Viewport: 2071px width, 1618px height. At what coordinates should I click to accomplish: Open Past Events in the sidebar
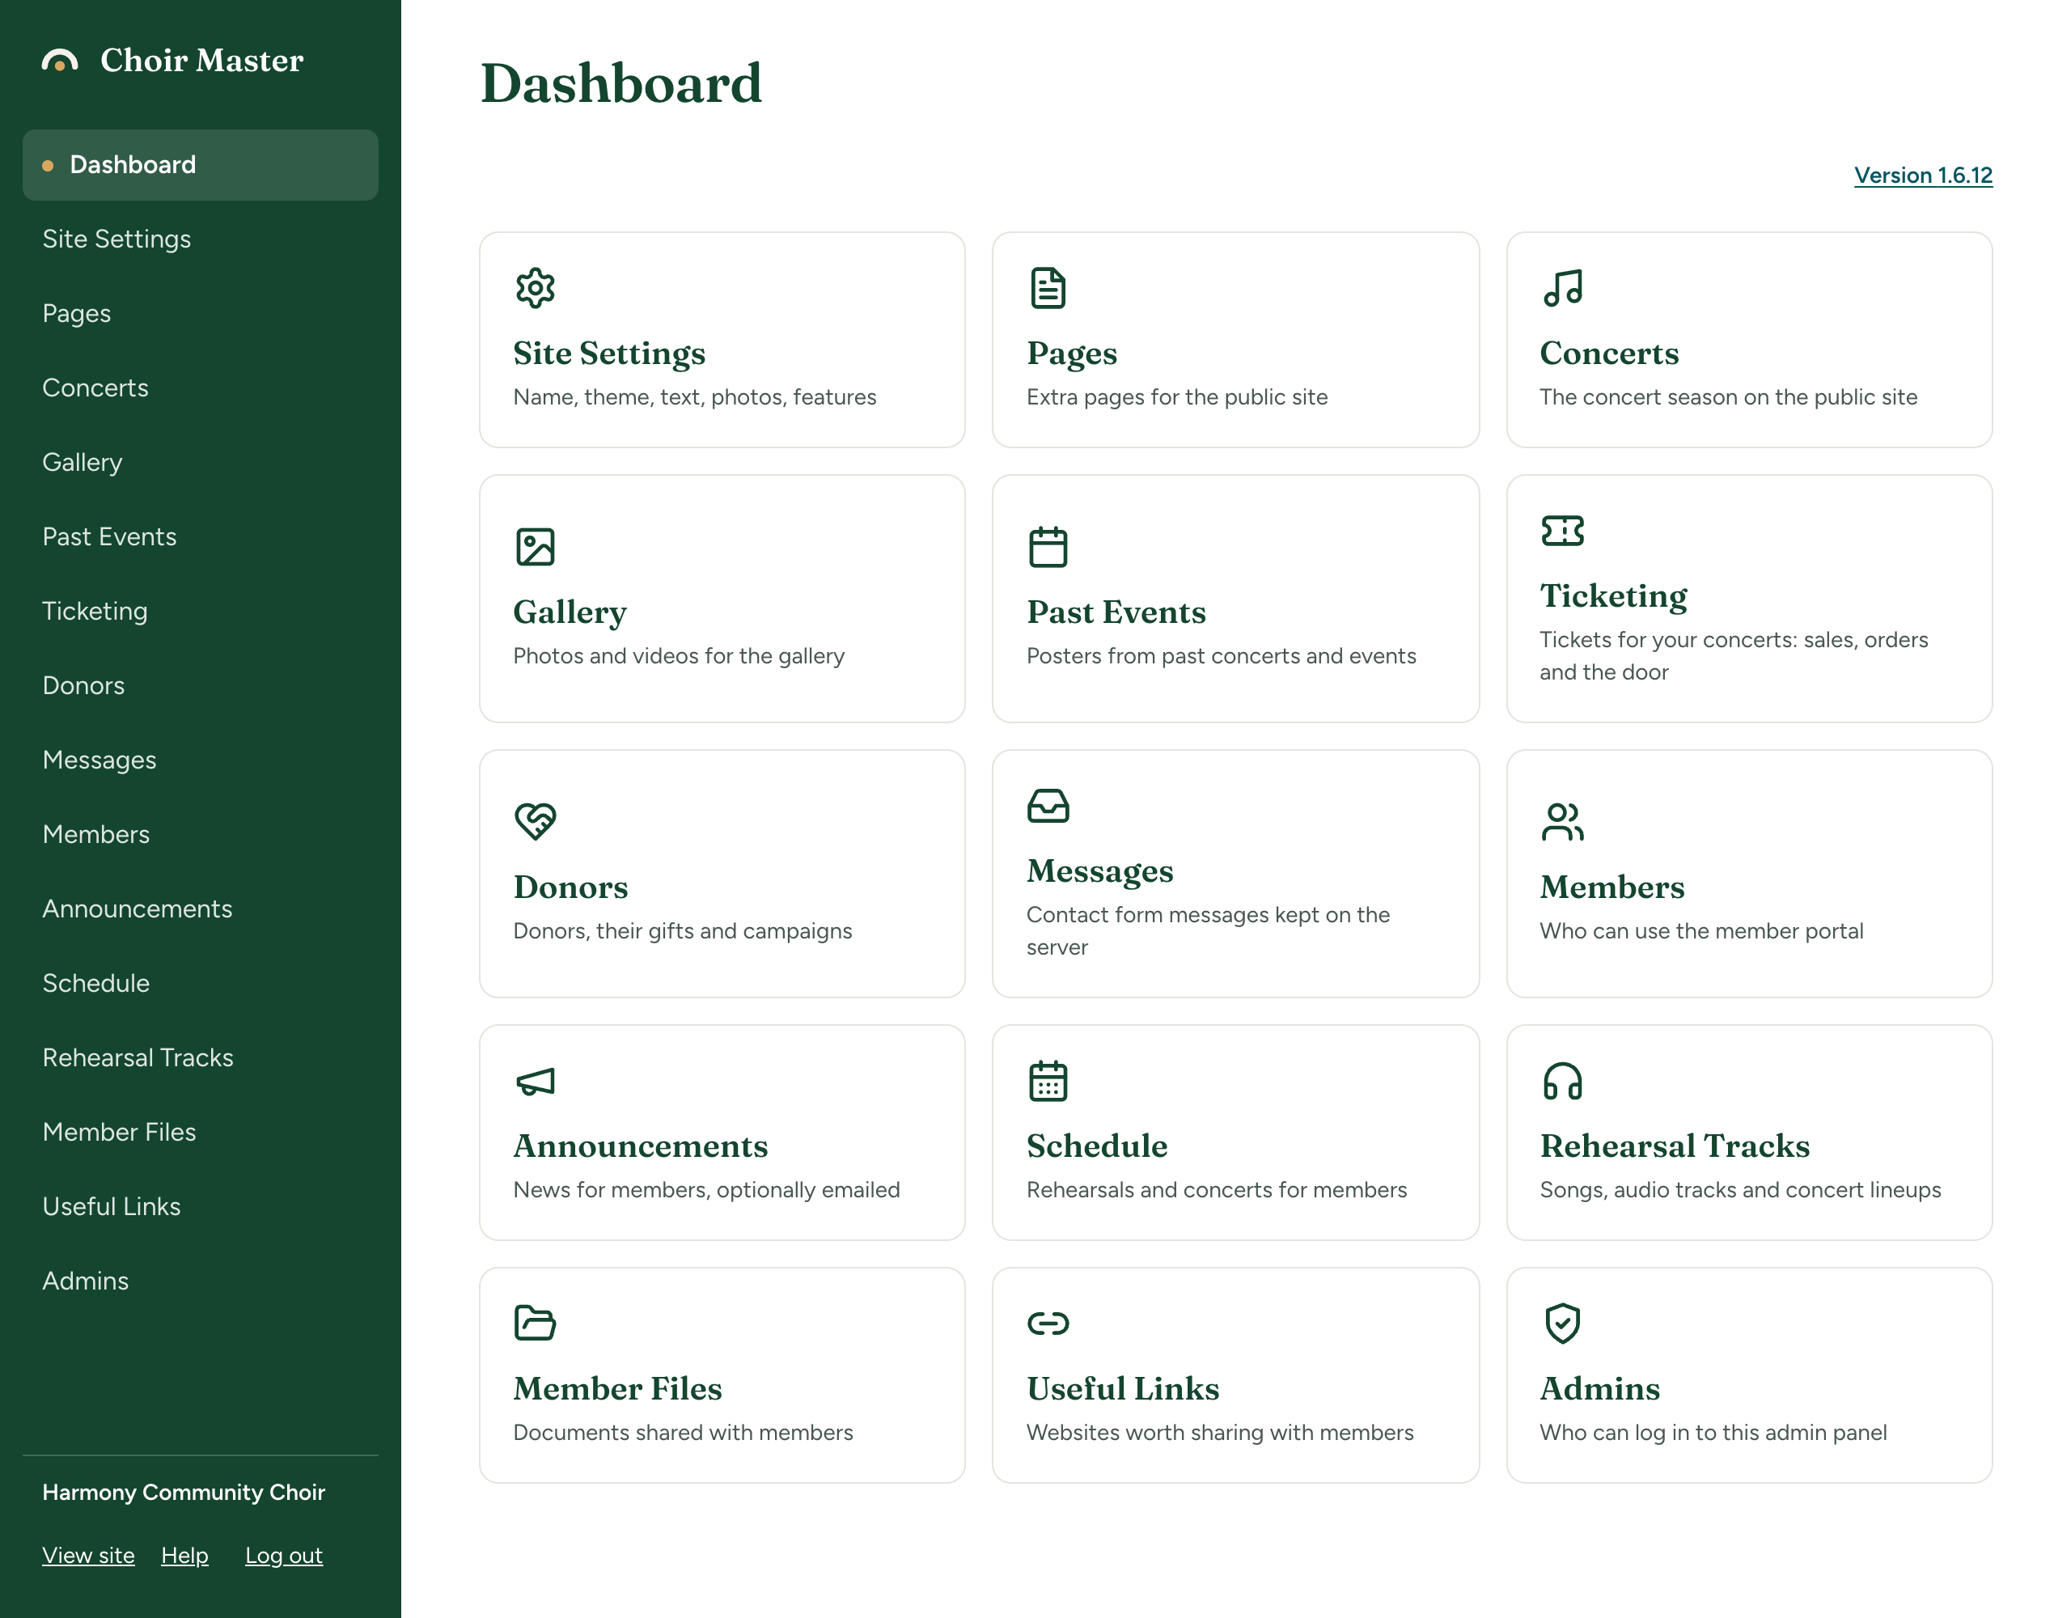point(200,537)
